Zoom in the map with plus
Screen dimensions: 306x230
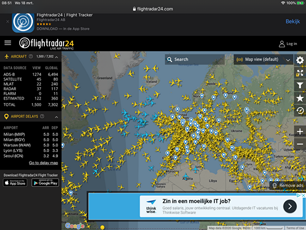coord(300,131)
